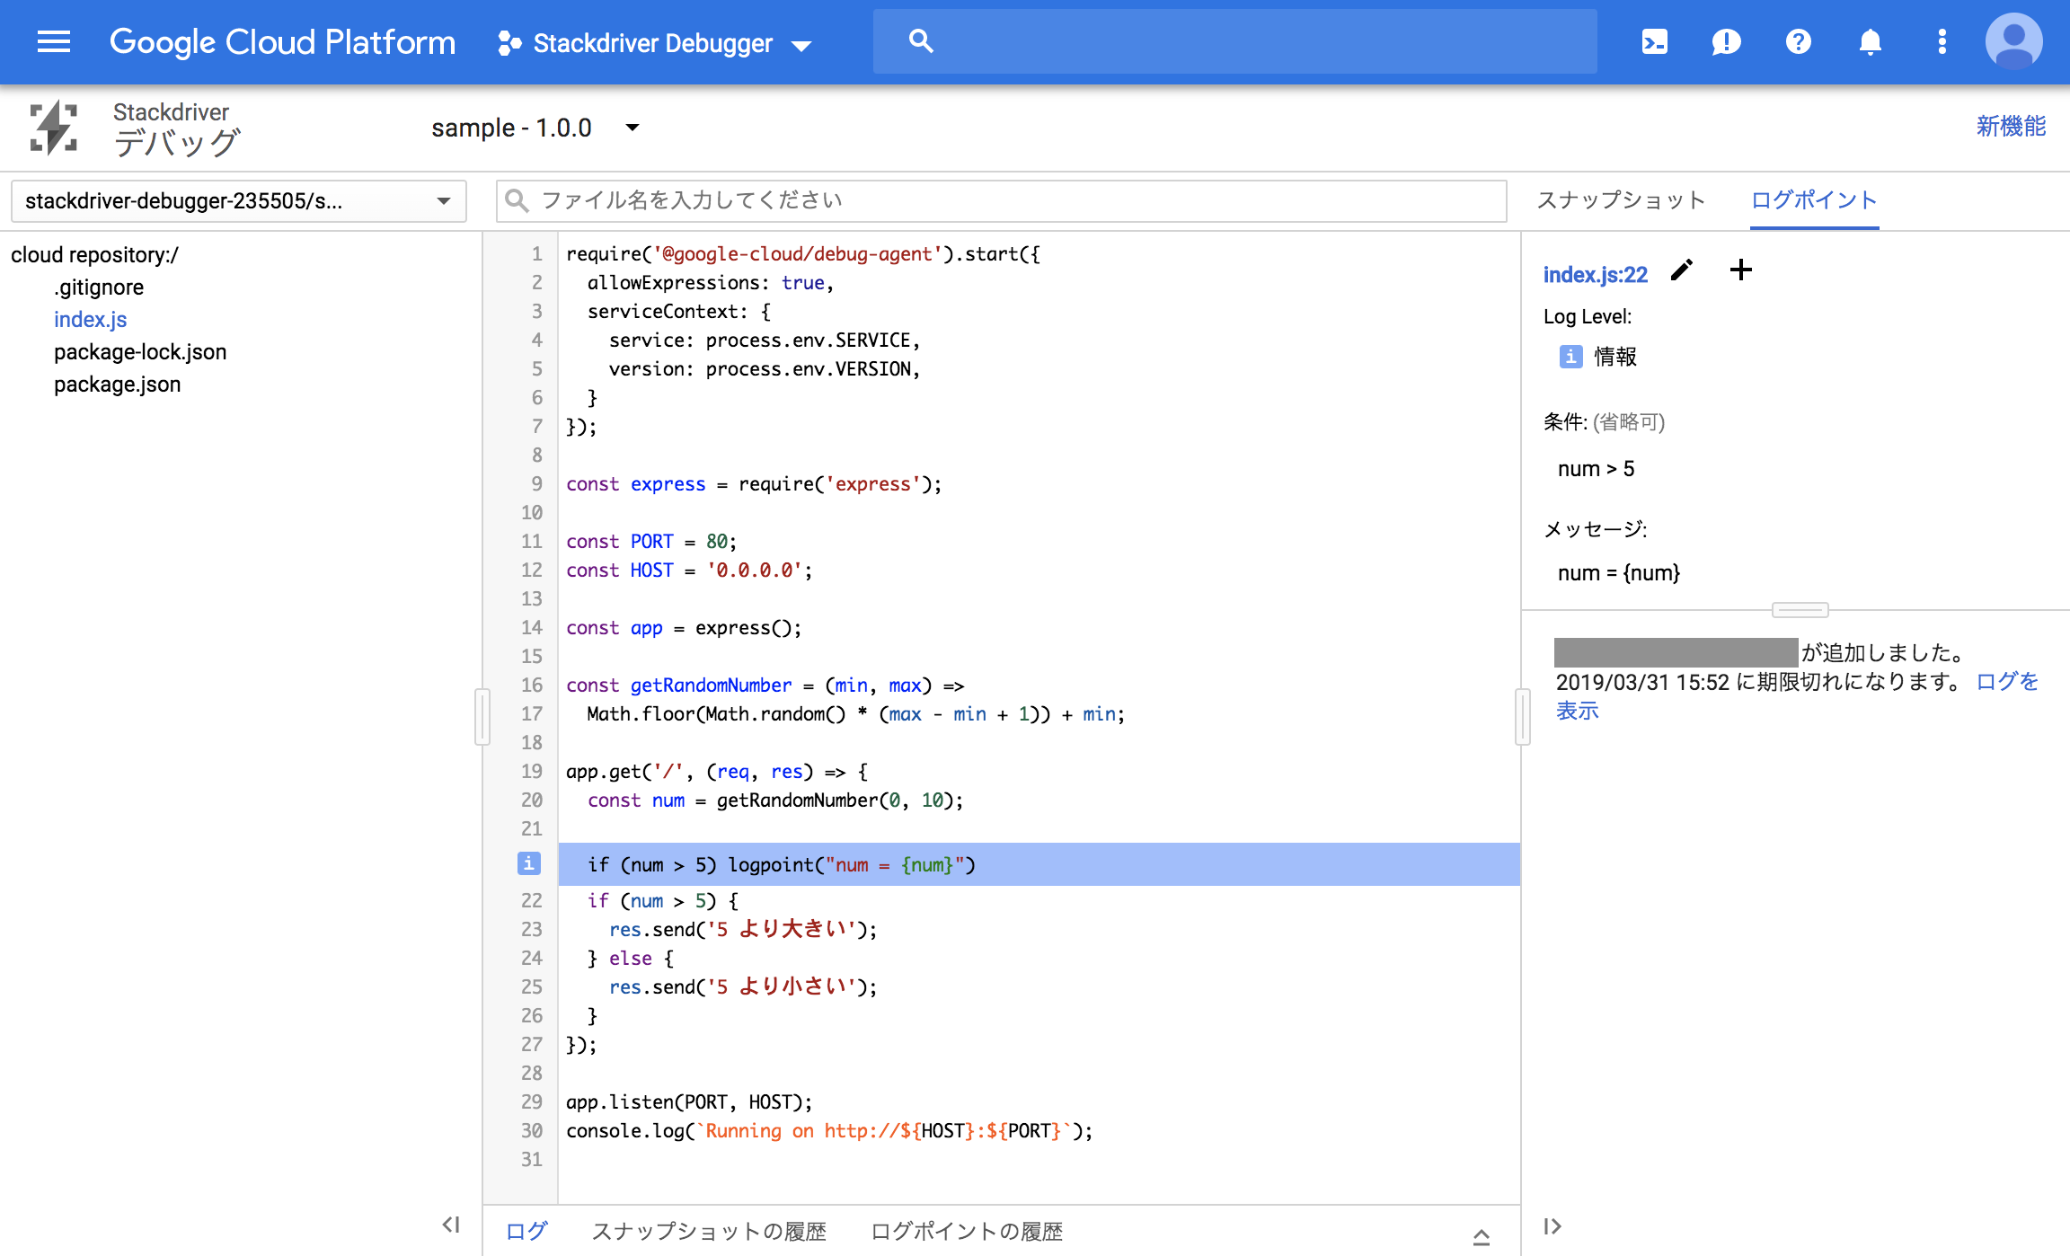
Task: Open the stackdriver-debugger-235505 source dropdown
Action: (x=238, y=201)
